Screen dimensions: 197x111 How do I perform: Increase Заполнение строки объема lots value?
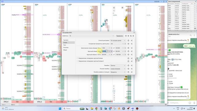pyautogui.click(x=111, y=48)
